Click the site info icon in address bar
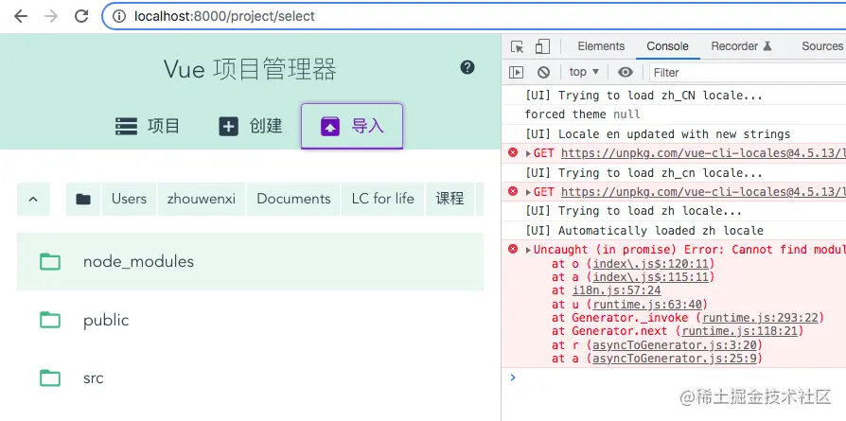This screenshot has height=421, width=846. pos(118,16)
